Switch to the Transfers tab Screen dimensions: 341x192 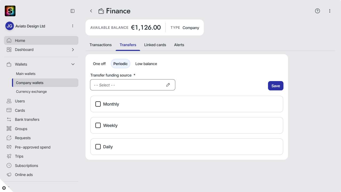pyautogui.click(x=128, y=45)
